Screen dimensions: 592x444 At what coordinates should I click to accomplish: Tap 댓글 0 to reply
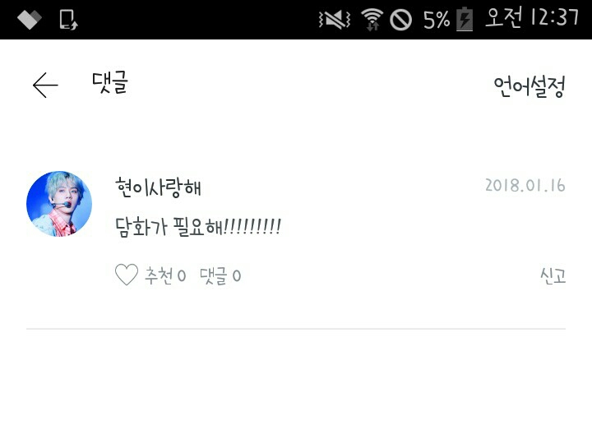[x=220, y=275]
